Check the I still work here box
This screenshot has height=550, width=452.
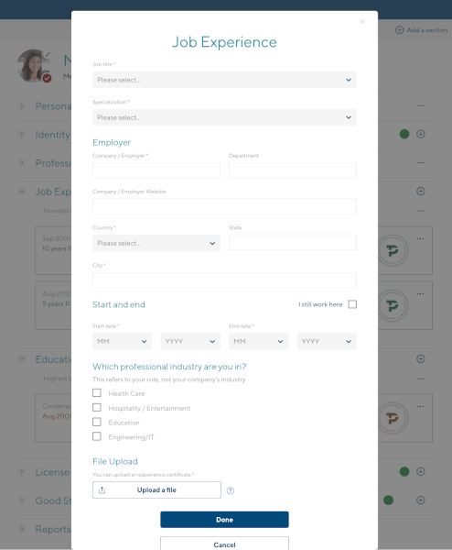pos(352,304)
